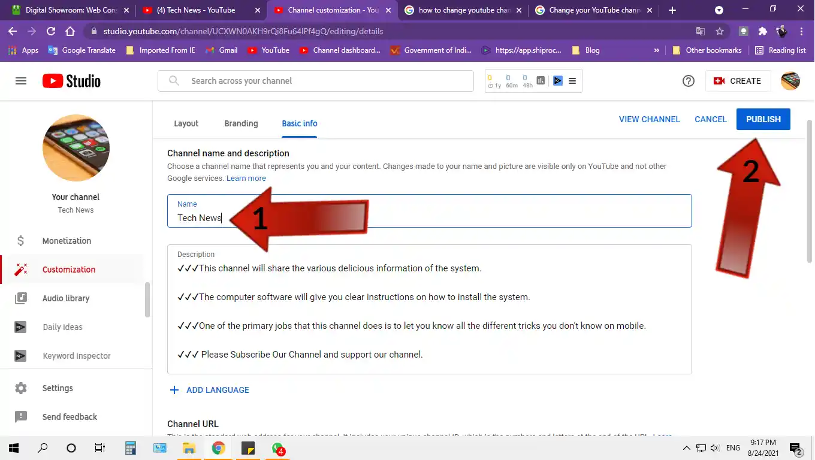Open Channel dashboard bookmark
Image resolution: width=815 pixels, height=460 pixels.
pyautogui.click(x=341, y=50)
